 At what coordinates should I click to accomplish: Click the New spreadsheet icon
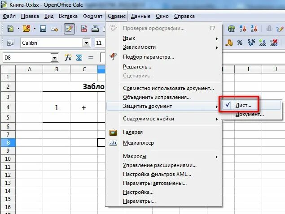click(10, 29)
